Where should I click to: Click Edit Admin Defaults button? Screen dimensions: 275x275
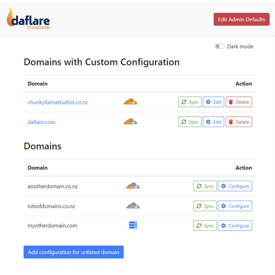pyautogui.click(x=242, y=19)
